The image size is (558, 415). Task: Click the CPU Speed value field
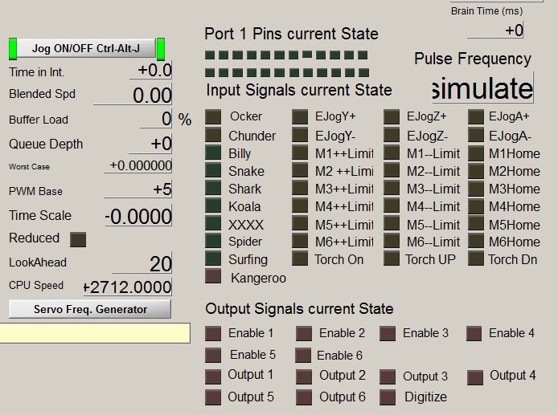pos(128,287)
